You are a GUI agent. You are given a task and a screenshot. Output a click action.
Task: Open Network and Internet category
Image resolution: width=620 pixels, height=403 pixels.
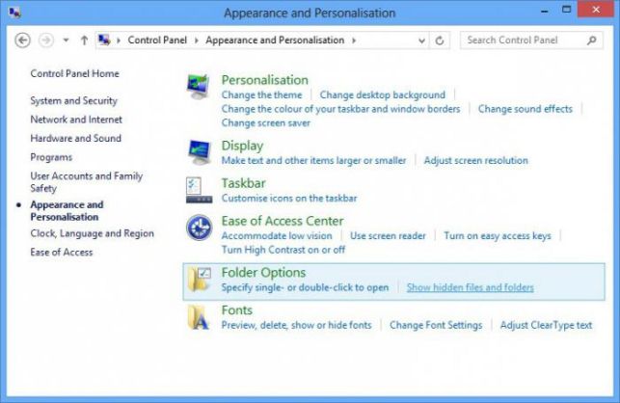point(76,120)
